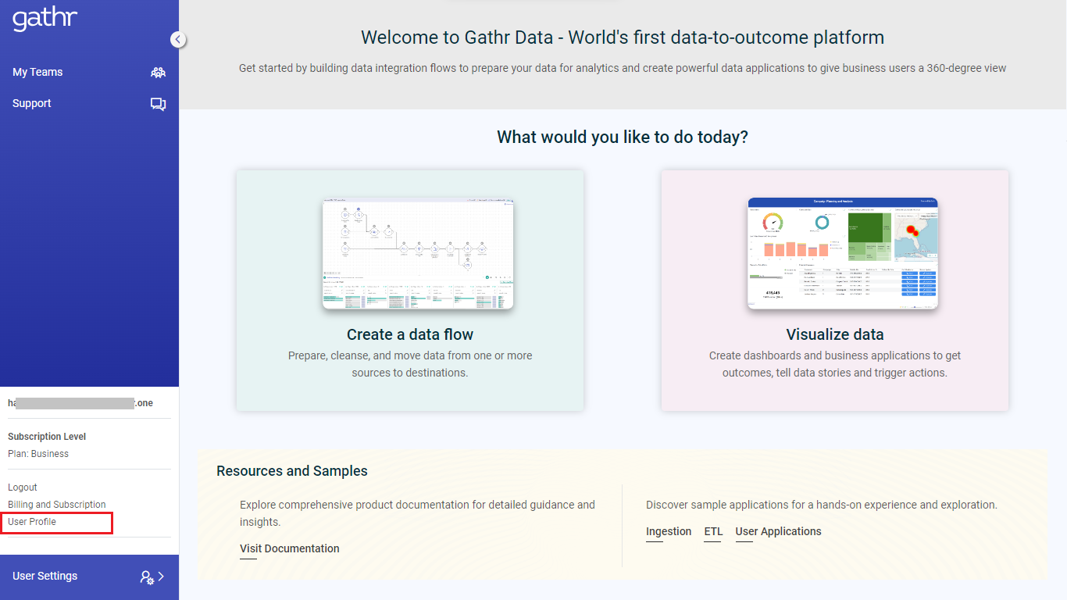1067x600 pixels.
Task: Click the gathr logo
Action: [45, 17]
